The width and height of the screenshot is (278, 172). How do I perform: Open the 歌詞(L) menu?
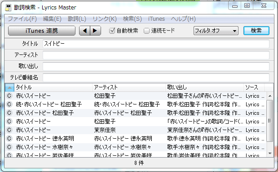(77, 19)
